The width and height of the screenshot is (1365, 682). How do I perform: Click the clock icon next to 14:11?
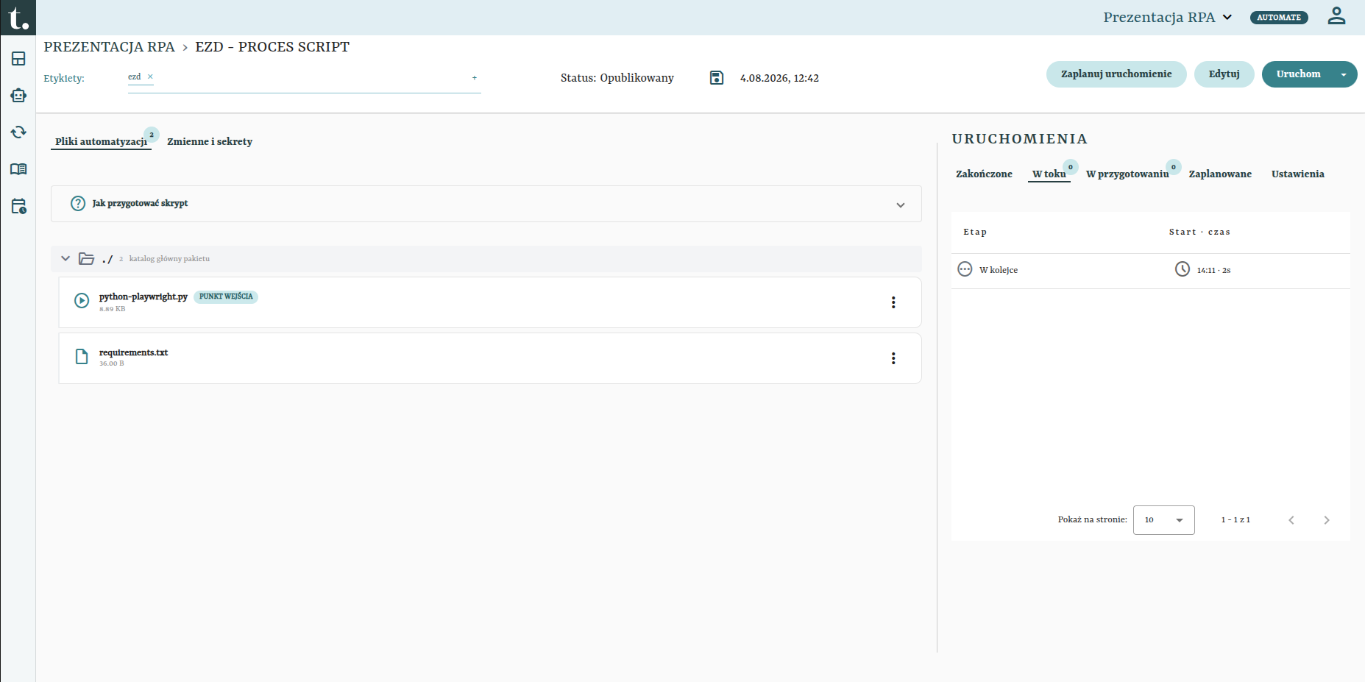tap(1183, 269)
